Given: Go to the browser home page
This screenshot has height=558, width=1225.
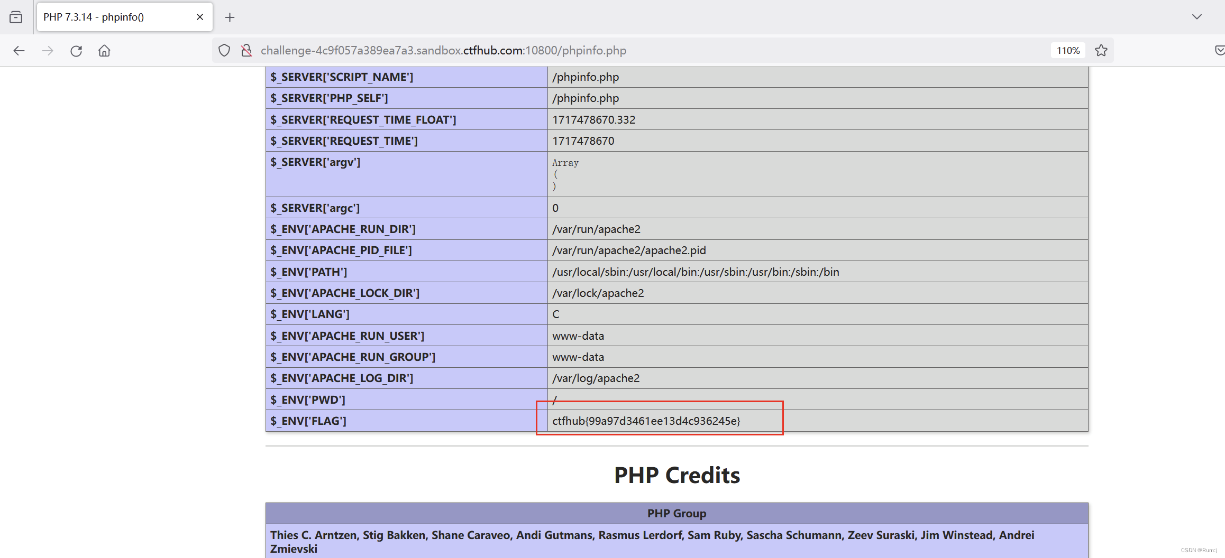Looking at the screenshot, I should [104, 51].
